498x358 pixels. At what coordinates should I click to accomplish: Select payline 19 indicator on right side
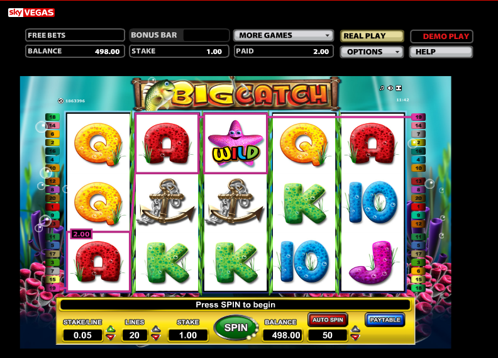coord(418,117)
